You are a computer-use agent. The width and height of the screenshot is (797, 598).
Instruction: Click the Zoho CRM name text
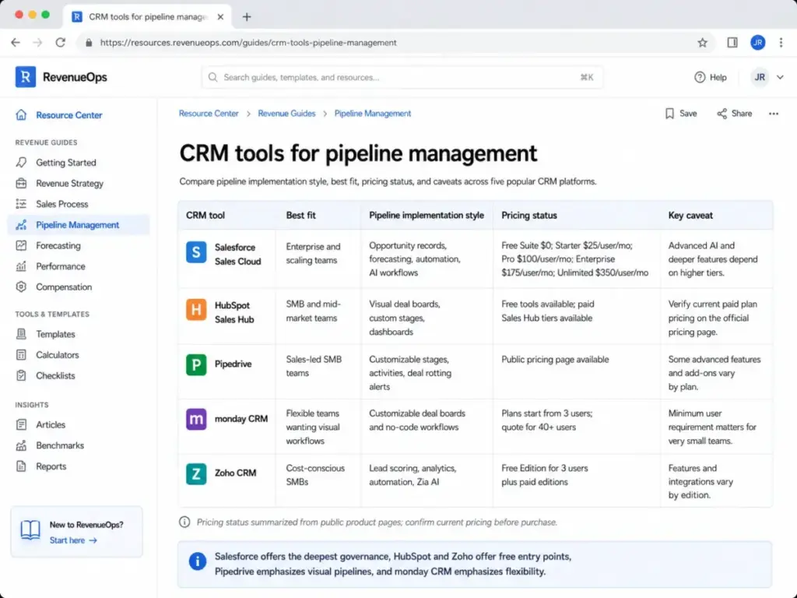[235, 473]
